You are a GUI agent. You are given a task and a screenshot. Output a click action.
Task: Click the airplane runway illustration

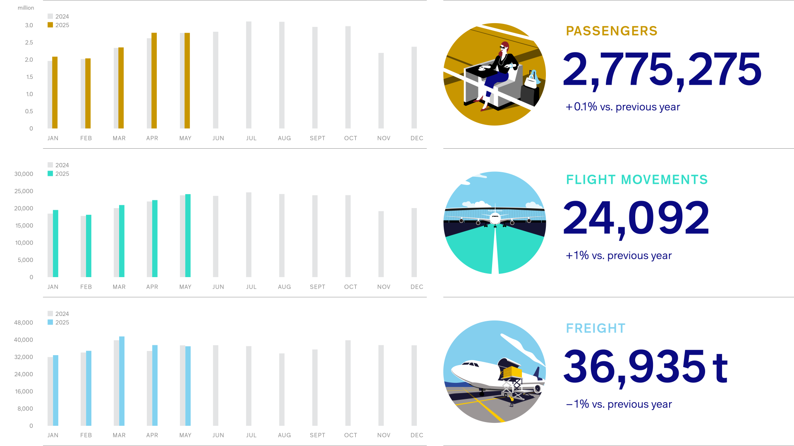point(495,223)
